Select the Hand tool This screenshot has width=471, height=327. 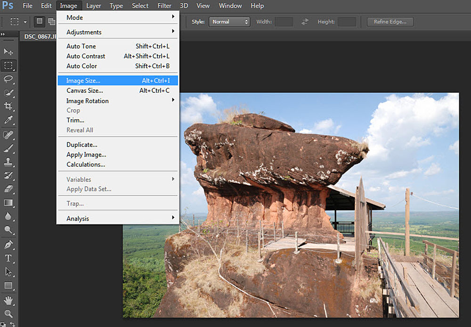click(8, 300)
